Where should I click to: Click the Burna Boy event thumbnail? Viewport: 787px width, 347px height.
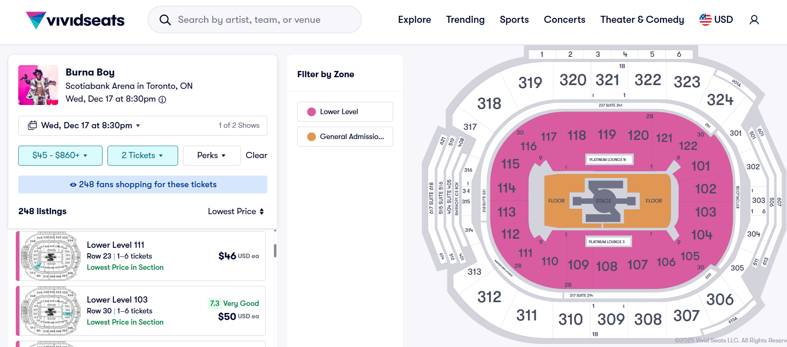coord(38,85)
